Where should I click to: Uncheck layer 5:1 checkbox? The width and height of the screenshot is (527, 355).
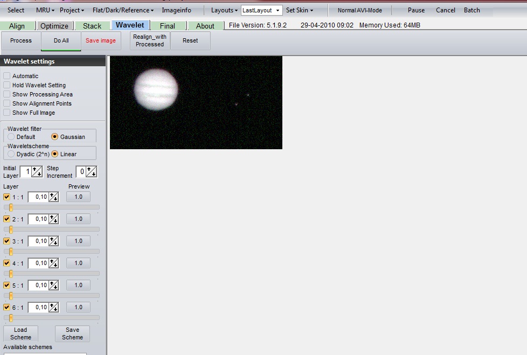pyautogui.click(x=6, y=285)
